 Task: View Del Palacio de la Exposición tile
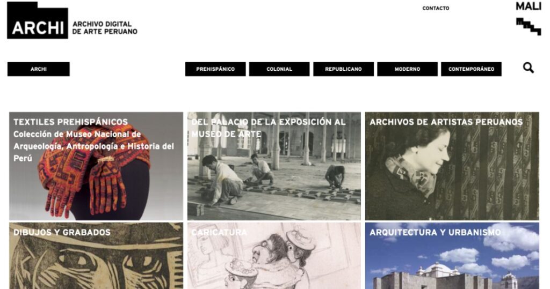(x=274, y=166)
